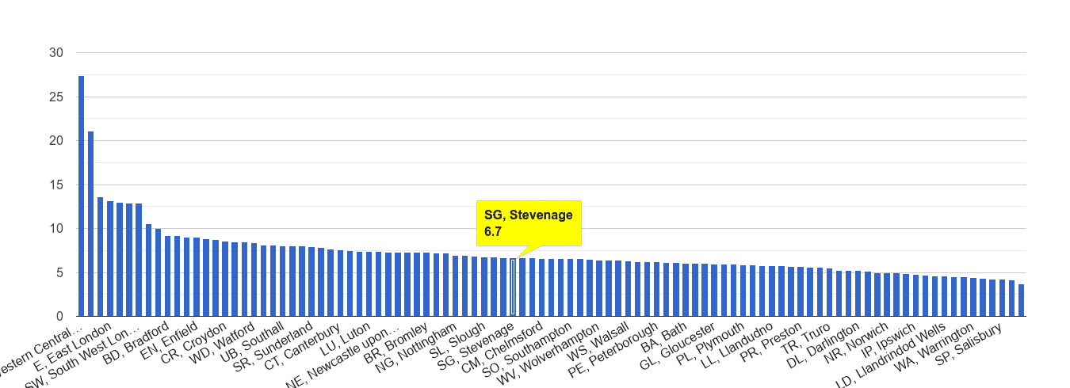This screenshot has width=1070, height=388.
Task: Click the CT, Canterbury bar
Action: click(340, 283)
